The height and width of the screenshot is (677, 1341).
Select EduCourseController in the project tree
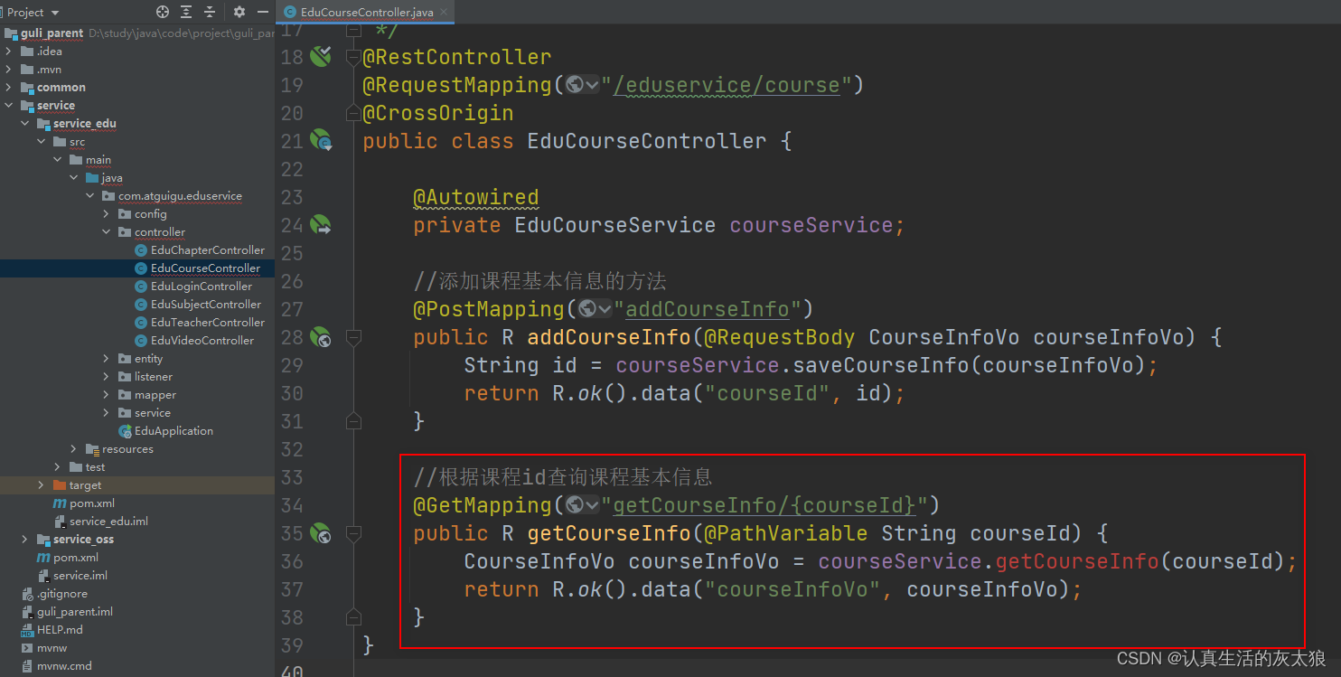point(205,268)
